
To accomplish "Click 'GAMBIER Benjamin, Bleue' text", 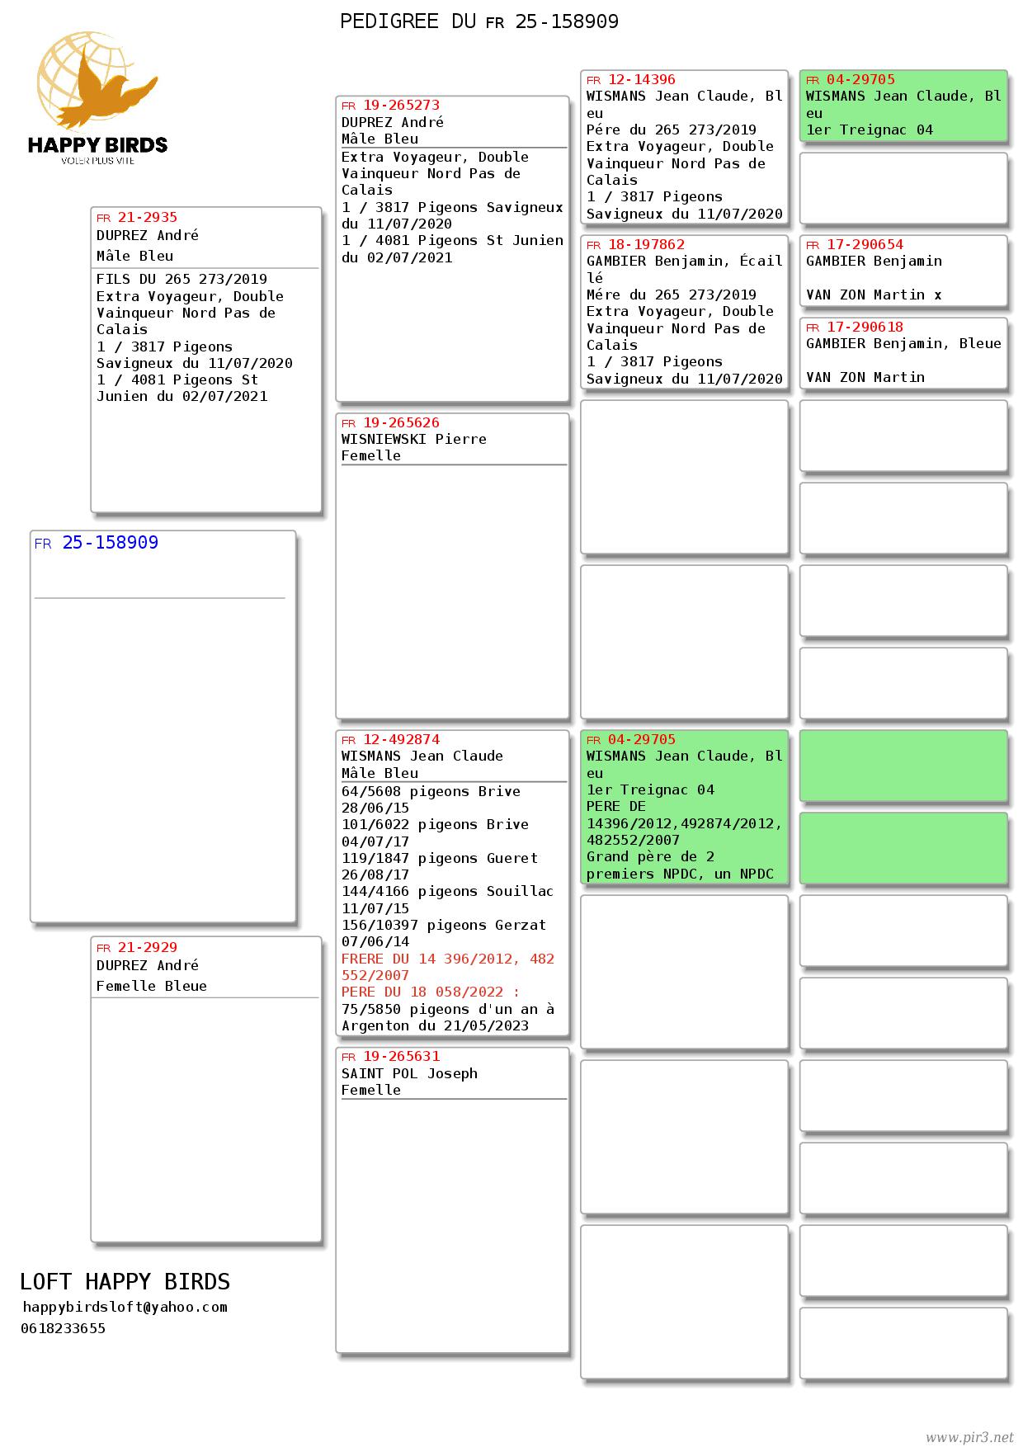I will click(x=903, y=343).
